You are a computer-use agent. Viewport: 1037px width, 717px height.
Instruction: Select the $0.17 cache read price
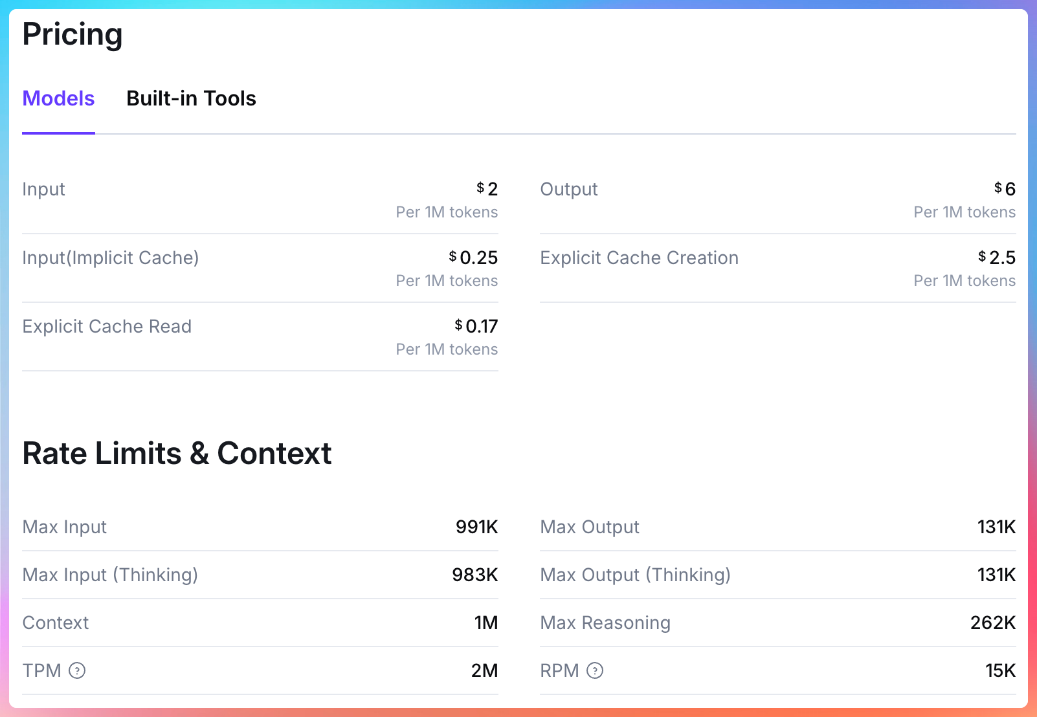476,326
